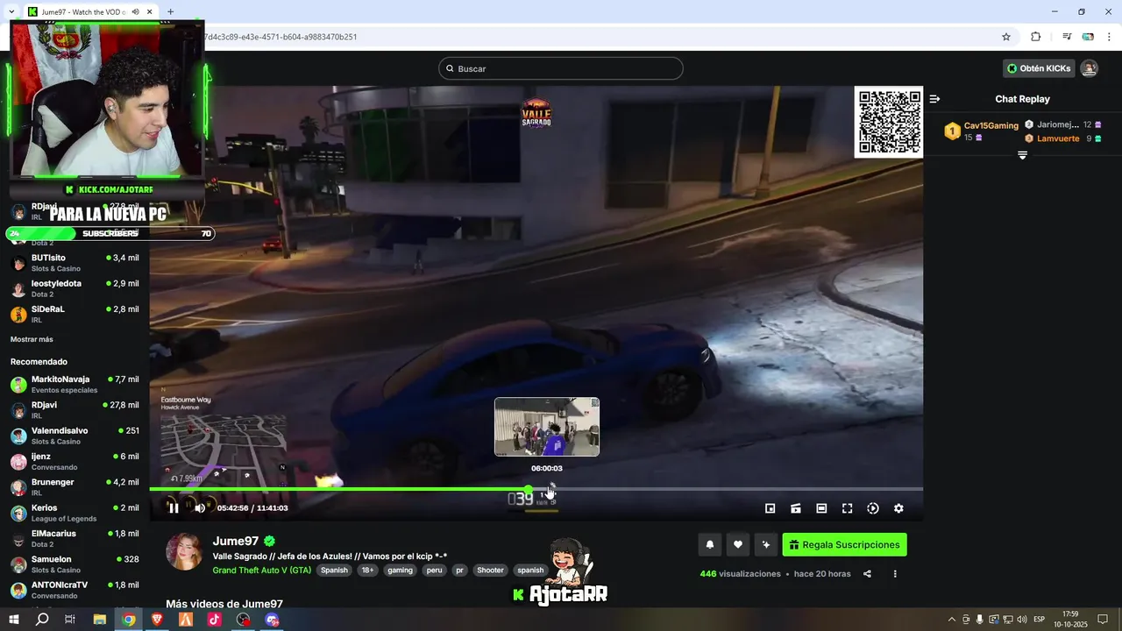Collapse the Chat Replay panel
Screen dimensions: 1122x631
pyautogui.click(x=934, y=99)
